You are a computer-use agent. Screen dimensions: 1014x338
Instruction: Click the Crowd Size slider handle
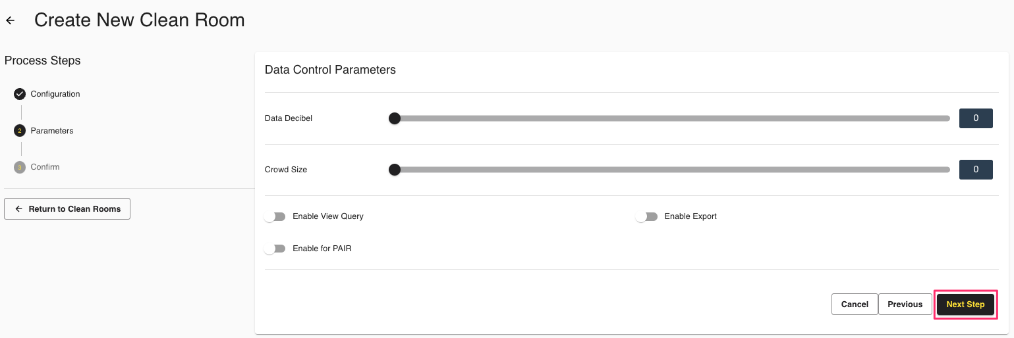pos(395,170)
